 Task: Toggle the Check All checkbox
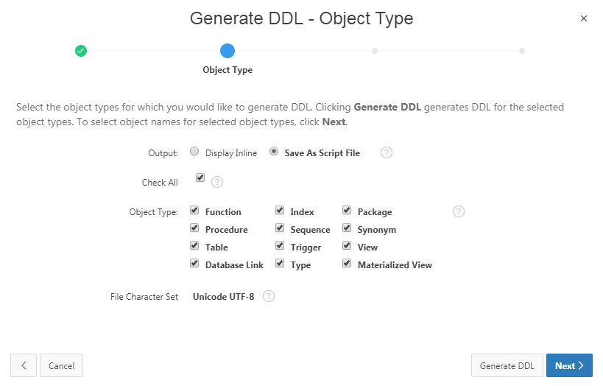[200, 178]
